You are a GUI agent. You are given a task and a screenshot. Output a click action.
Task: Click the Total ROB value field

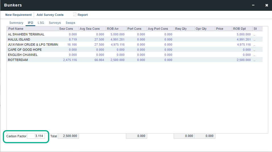(x=68, y=136)
